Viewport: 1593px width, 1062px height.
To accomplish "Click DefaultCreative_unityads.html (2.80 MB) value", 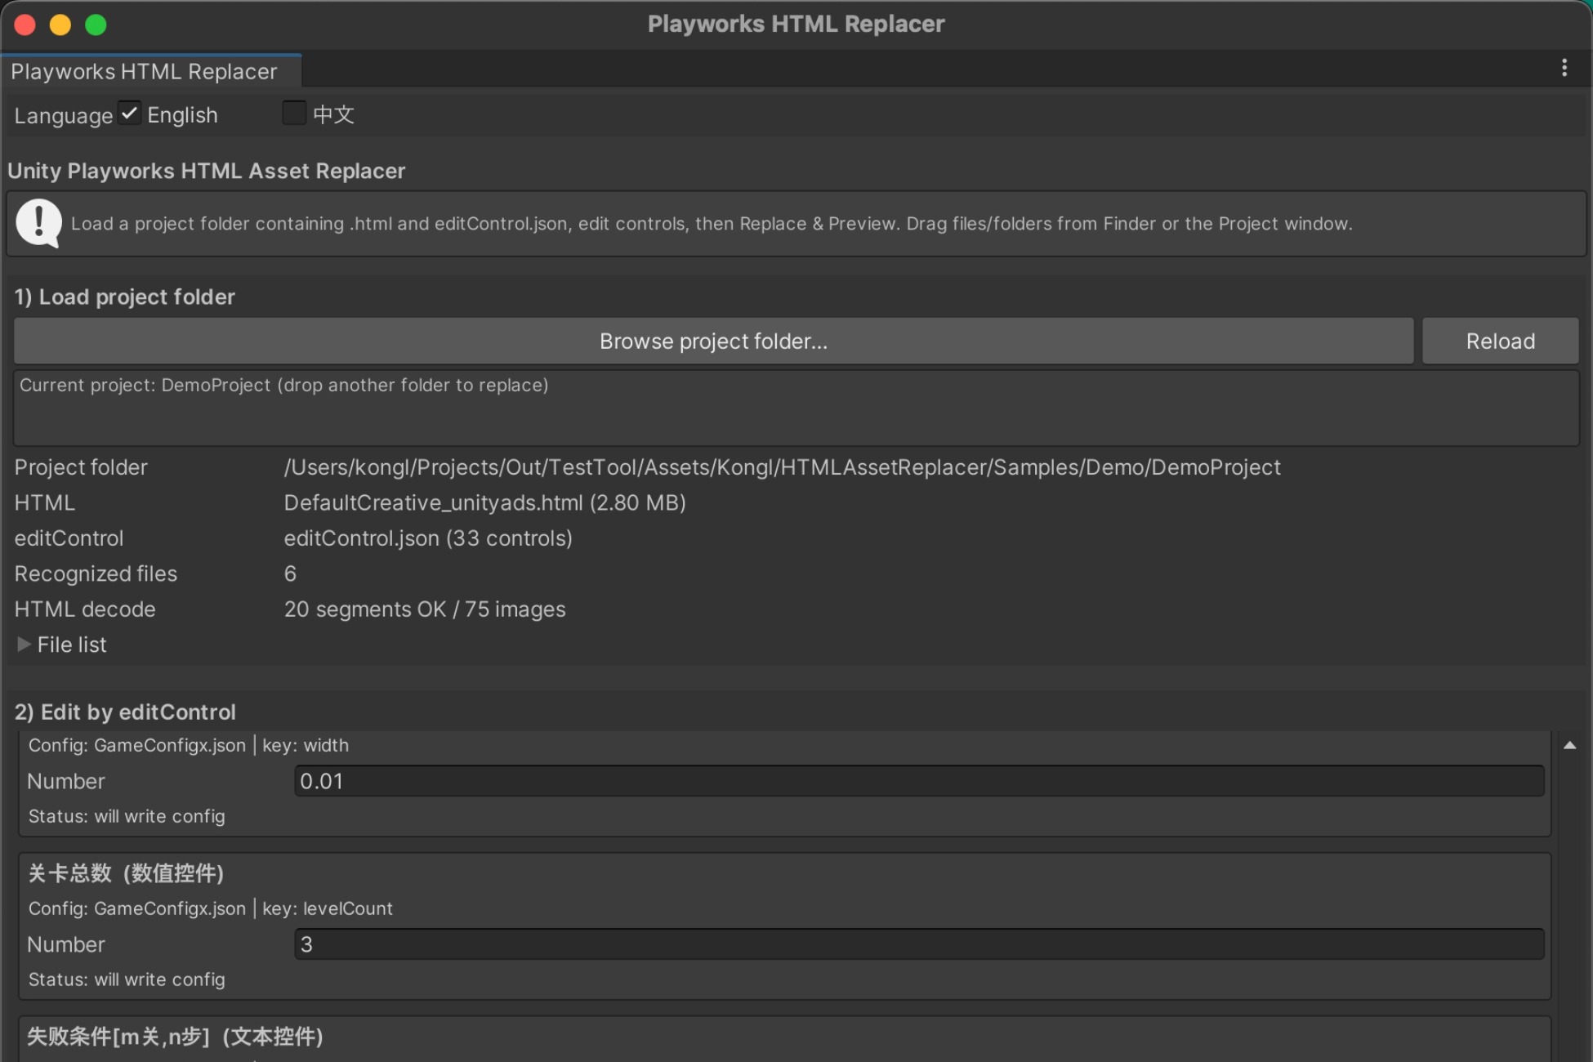I will (484, 502).
